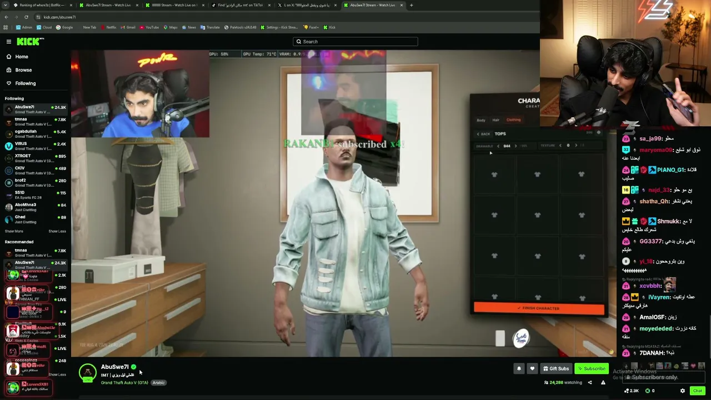Click the browser back arrow
This screenshot has height=400, width=711.
[x=6, y=17]
